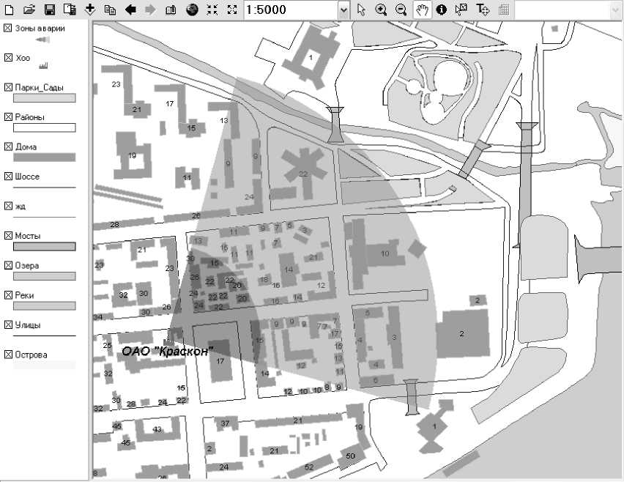Select the Мосты layer name in legend
The width and height of the screenshot is (624, 482).
point(27,236)
